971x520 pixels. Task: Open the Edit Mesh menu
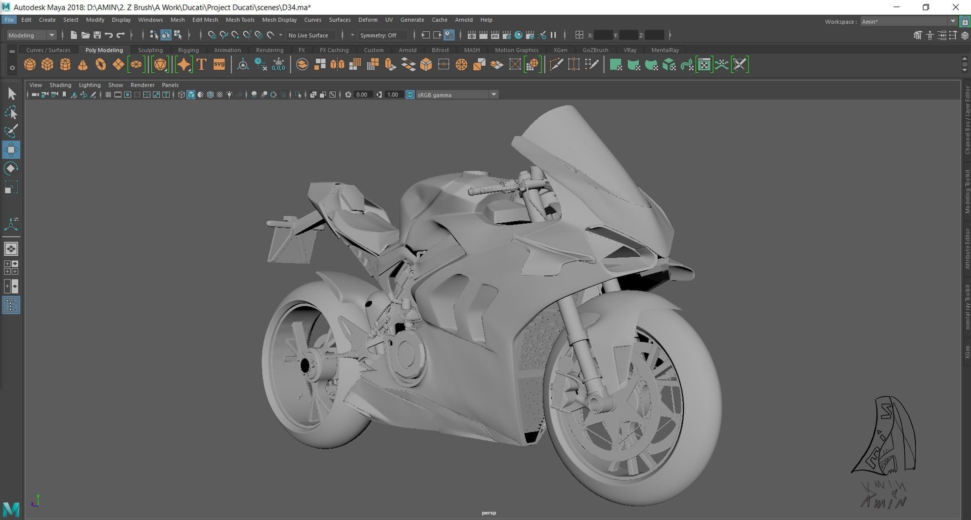[205, 20]
